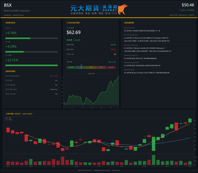Click the green area price trend chart
The height and width of the screenshot is (173, 198).
(91, 91)
